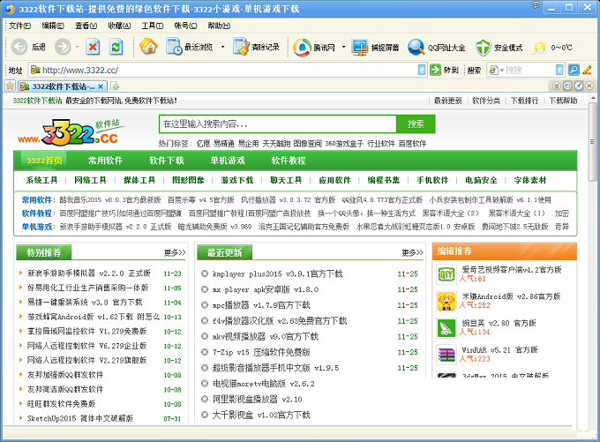The image size is (600, 442).
Task: Open the 帐号(C) menu
Action: click(x=185, y=26)
